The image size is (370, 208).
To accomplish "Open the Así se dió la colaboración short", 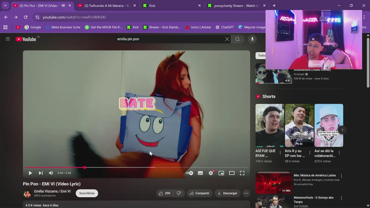I will [x=329, y=125].
